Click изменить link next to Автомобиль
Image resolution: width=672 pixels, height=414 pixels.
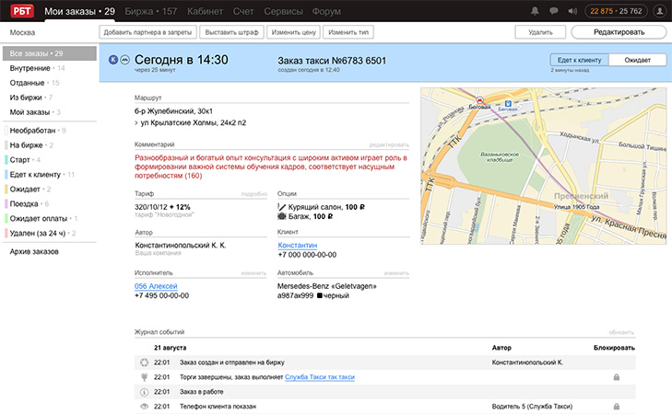(396, 273)
